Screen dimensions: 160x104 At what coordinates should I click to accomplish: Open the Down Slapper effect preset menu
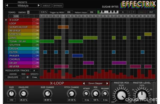(95, 83)
